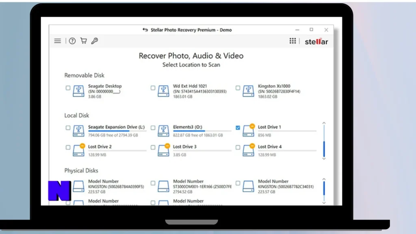This screenshot has width=416, height=234.
Task: Open the hamburger menu
Action: [x=58, y=41]
